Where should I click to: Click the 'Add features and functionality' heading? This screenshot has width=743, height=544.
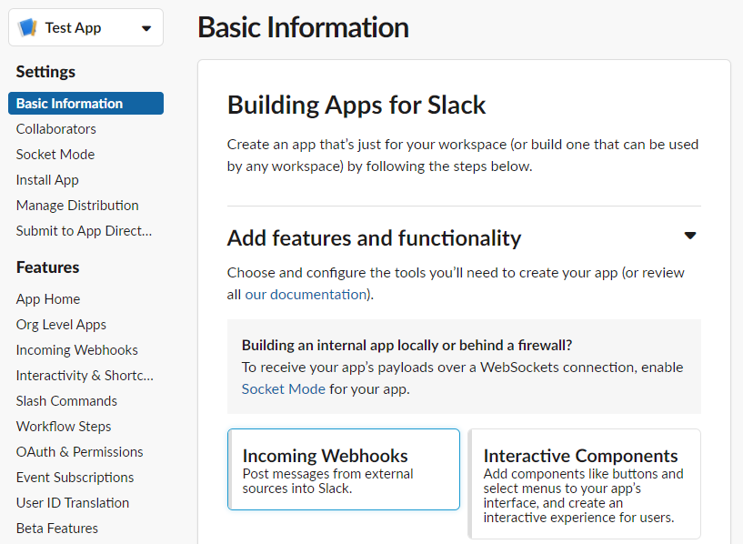pyautogui.click(x=374, y=237)
